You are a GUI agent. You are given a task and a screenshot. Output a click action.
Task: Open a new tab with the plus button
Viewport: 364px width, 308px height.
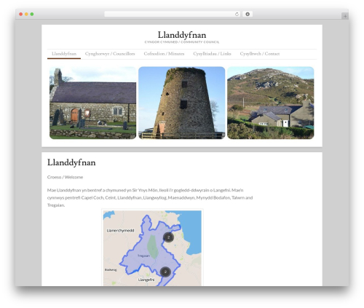point(345,16)
